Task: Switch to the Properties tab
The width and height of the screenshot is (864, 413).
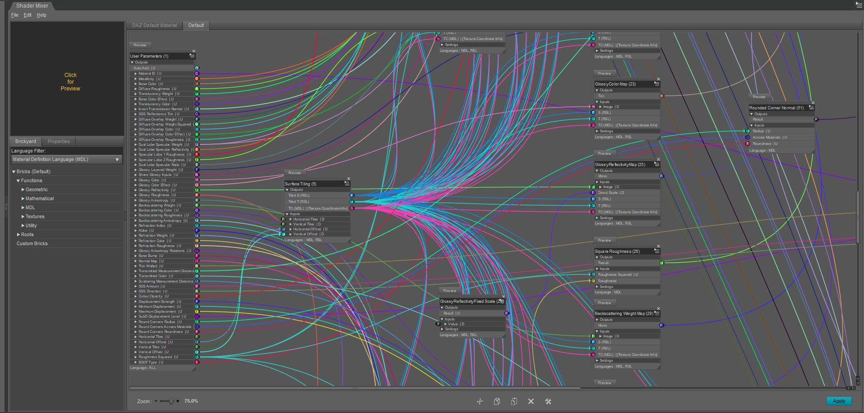Action: [x=58, y=141]
